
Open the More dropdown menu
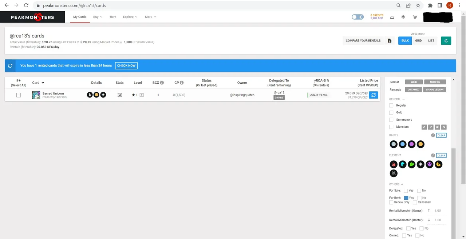(150, 17)
